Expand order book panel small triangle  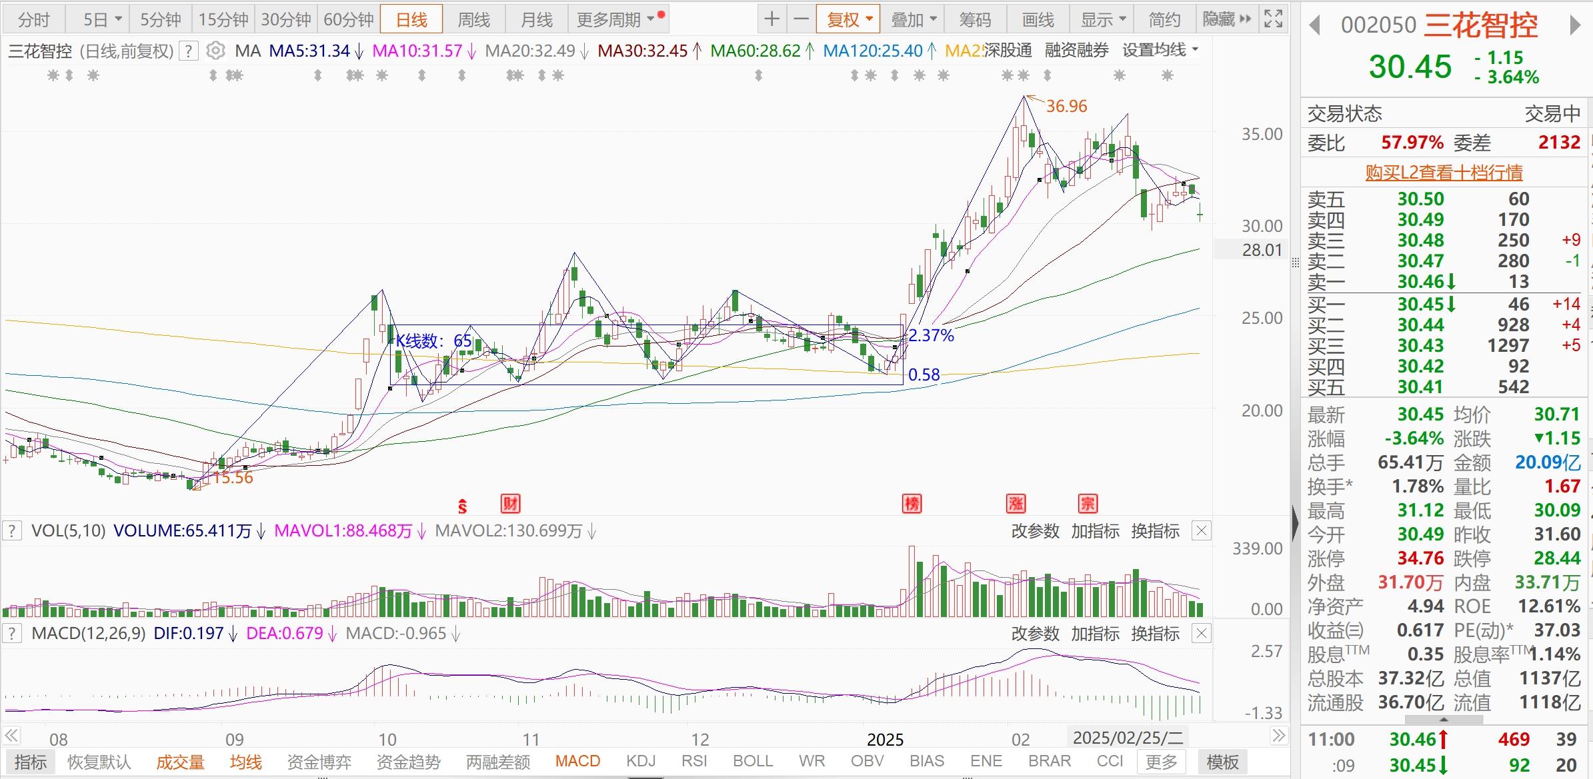pyautogui.click(x=1444, y=720)
